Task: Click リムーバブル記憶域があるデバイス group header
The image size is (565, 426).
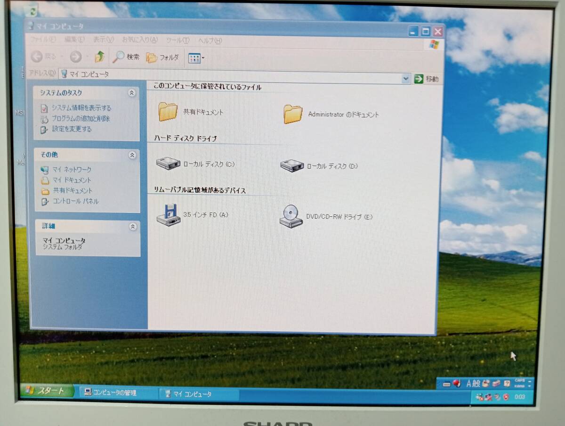Action: pos(200,190)
